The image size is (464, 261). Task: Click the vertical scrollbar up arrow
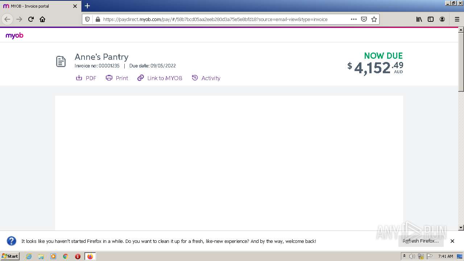[461, 30]
